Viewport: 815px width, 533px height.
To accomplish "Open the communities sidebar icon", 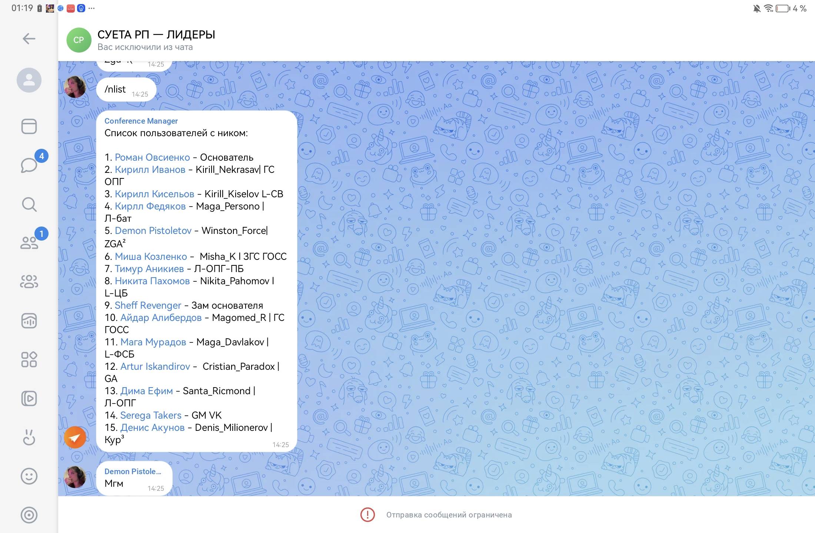I will [29, 282].
